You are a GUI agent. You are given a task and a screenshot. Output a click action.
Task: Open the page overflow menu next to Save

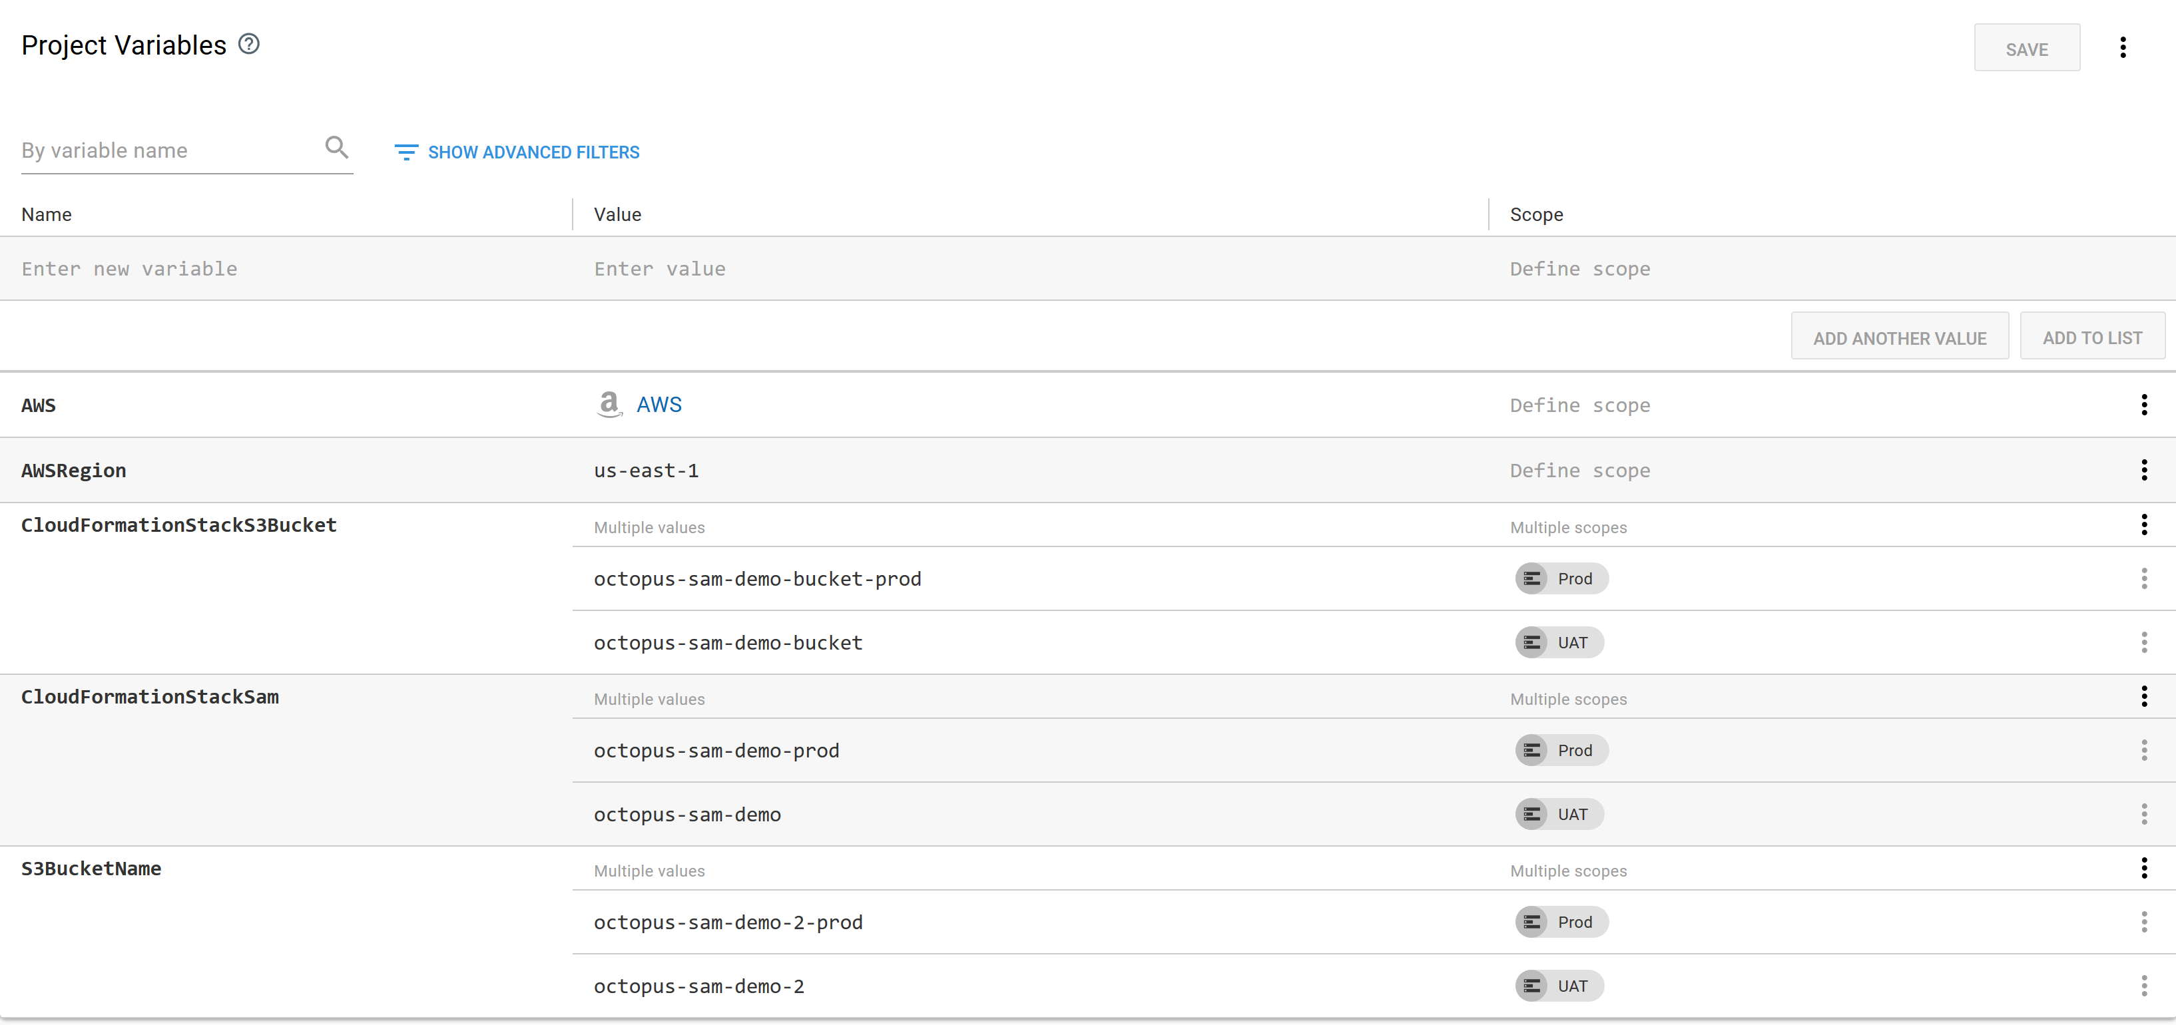[x=2122, y=47]
